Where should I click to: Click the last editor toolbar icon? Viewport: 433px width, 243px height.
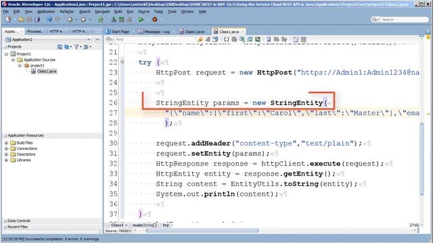click(x=304, y=39)
